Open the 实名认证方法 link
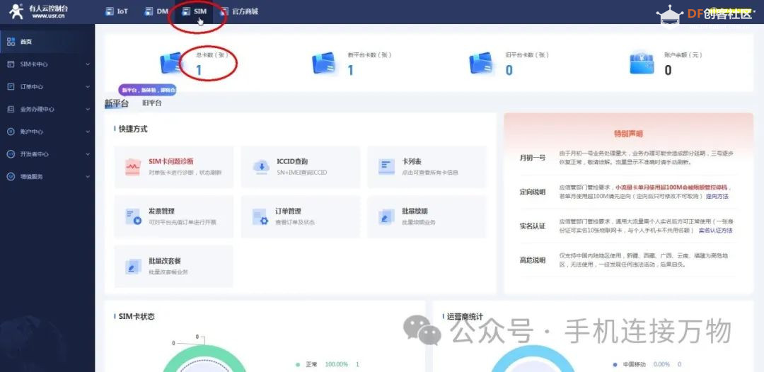The image size is (764, 372). click(x=715, y=231)
